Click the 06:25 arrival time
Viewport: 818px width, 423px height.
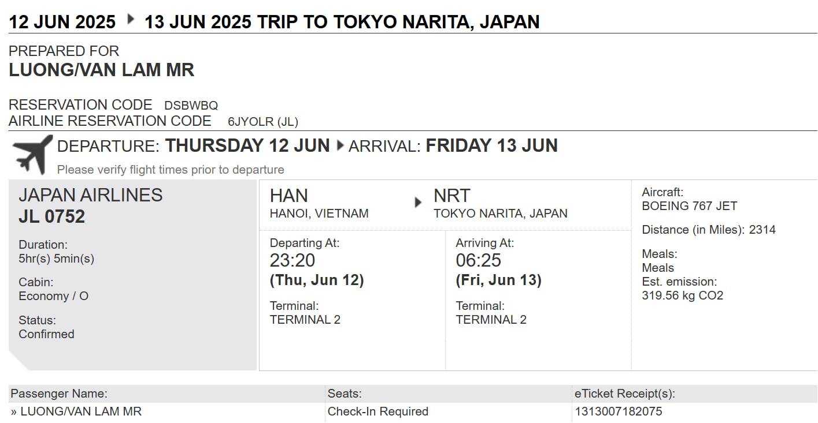(478, 260)
